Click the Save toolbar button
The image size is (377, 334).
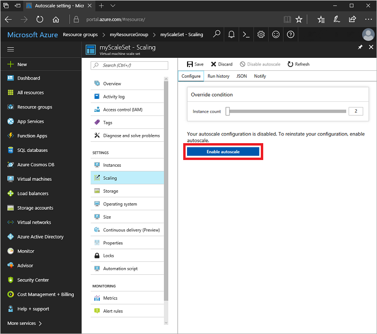pyautogui.click(x=195, y=64)
